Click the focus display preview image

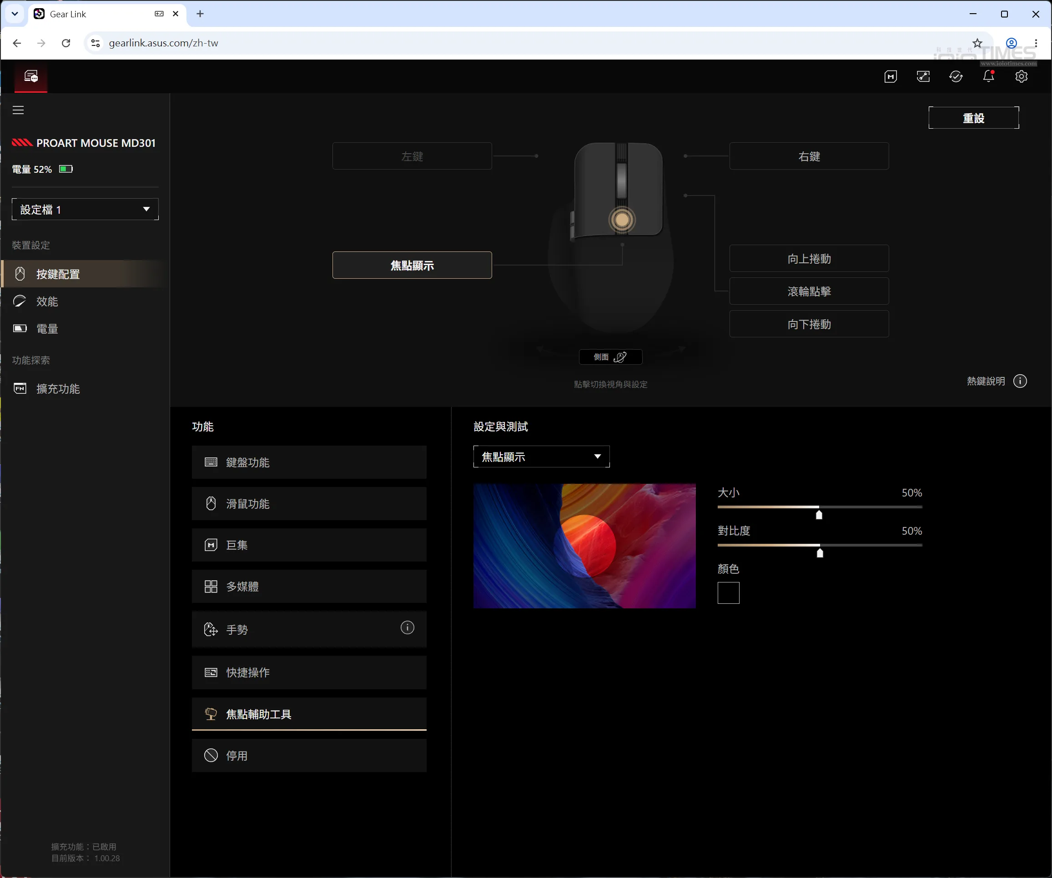[x=584, y=546]
